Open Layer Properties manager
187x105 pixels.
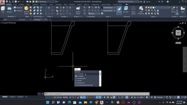coord(141,10)
